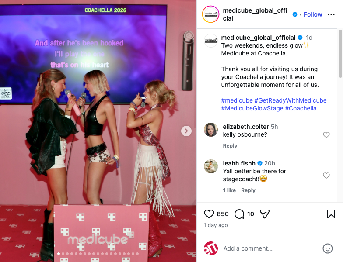Open the emoji picker smiley icon
Screen dimensions: 343x262
(327, 248)
